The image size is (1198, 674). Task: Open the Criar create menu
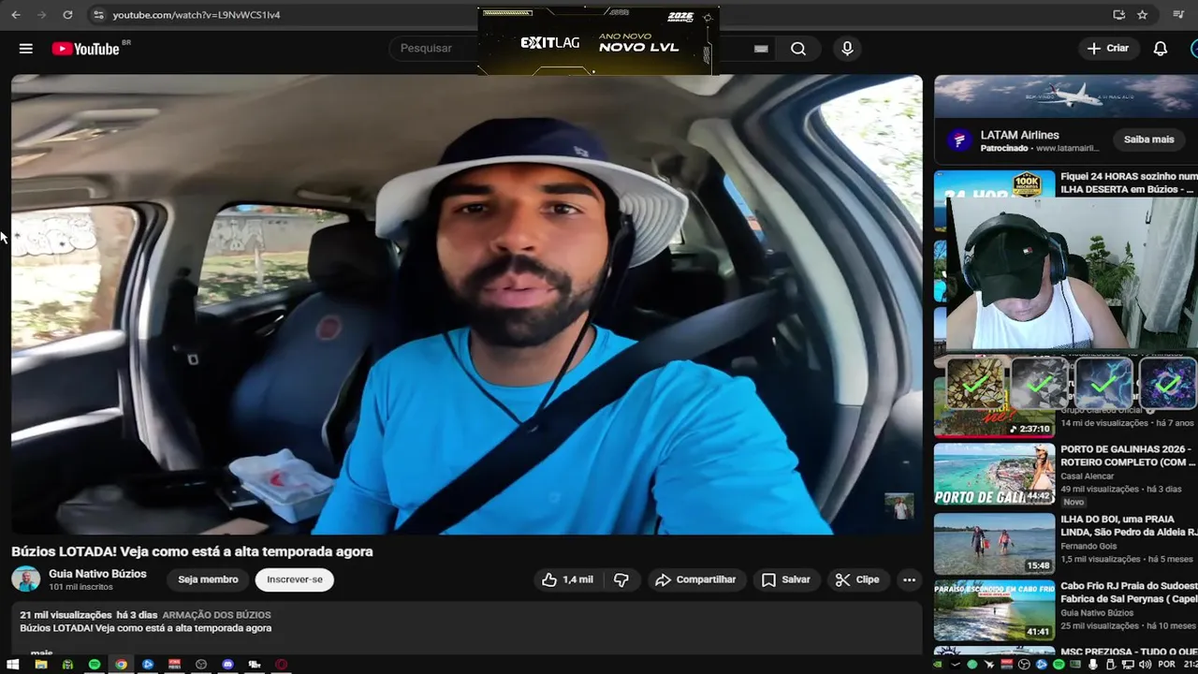(1109, 49)
